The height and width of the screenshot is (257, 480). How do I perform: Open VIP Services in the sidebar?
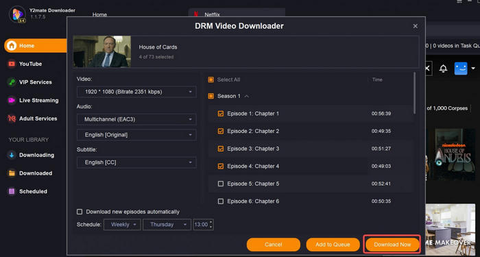point(36,82)
